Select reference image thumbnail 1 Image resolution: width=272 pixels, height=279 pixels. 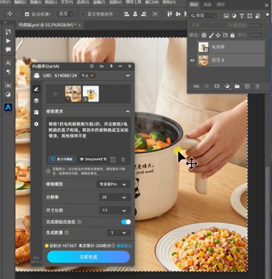point(73,94)
